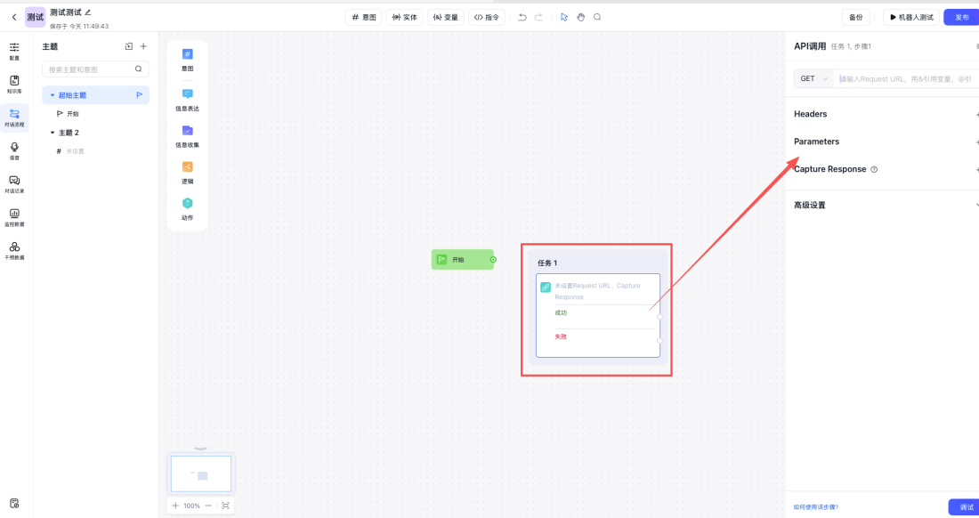Open the 配置 settings sidebar icon

click(14, 50)
